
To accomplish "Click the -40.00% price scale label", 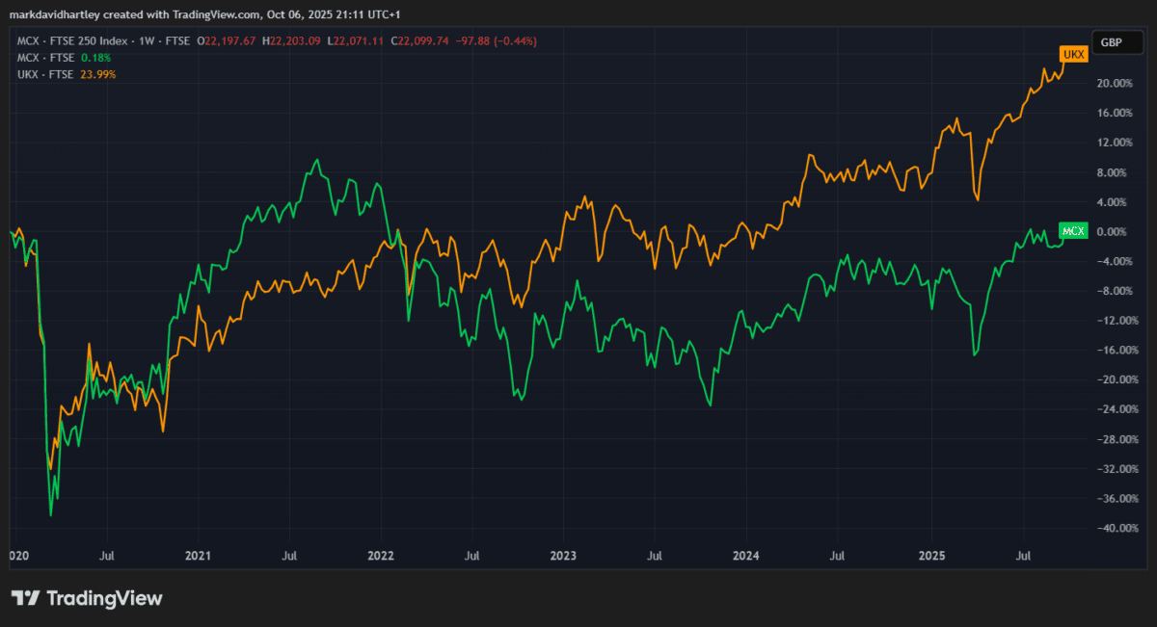I will [1112, 529].
